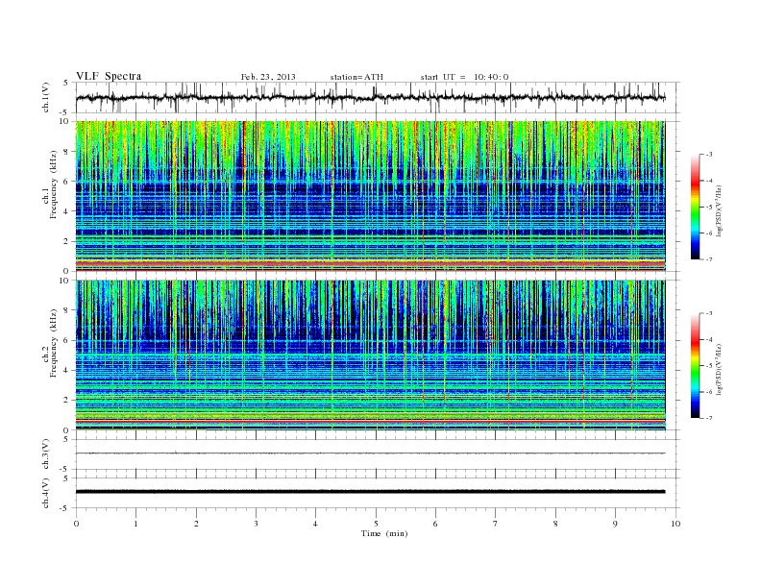This screenshot has height=588, width=761.
Task: Click the "VLF Spectra" plot title
Action: coord(109,76)
